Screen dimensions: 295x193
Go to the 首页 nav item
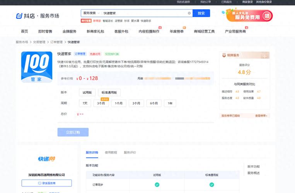tap(24, 31)
